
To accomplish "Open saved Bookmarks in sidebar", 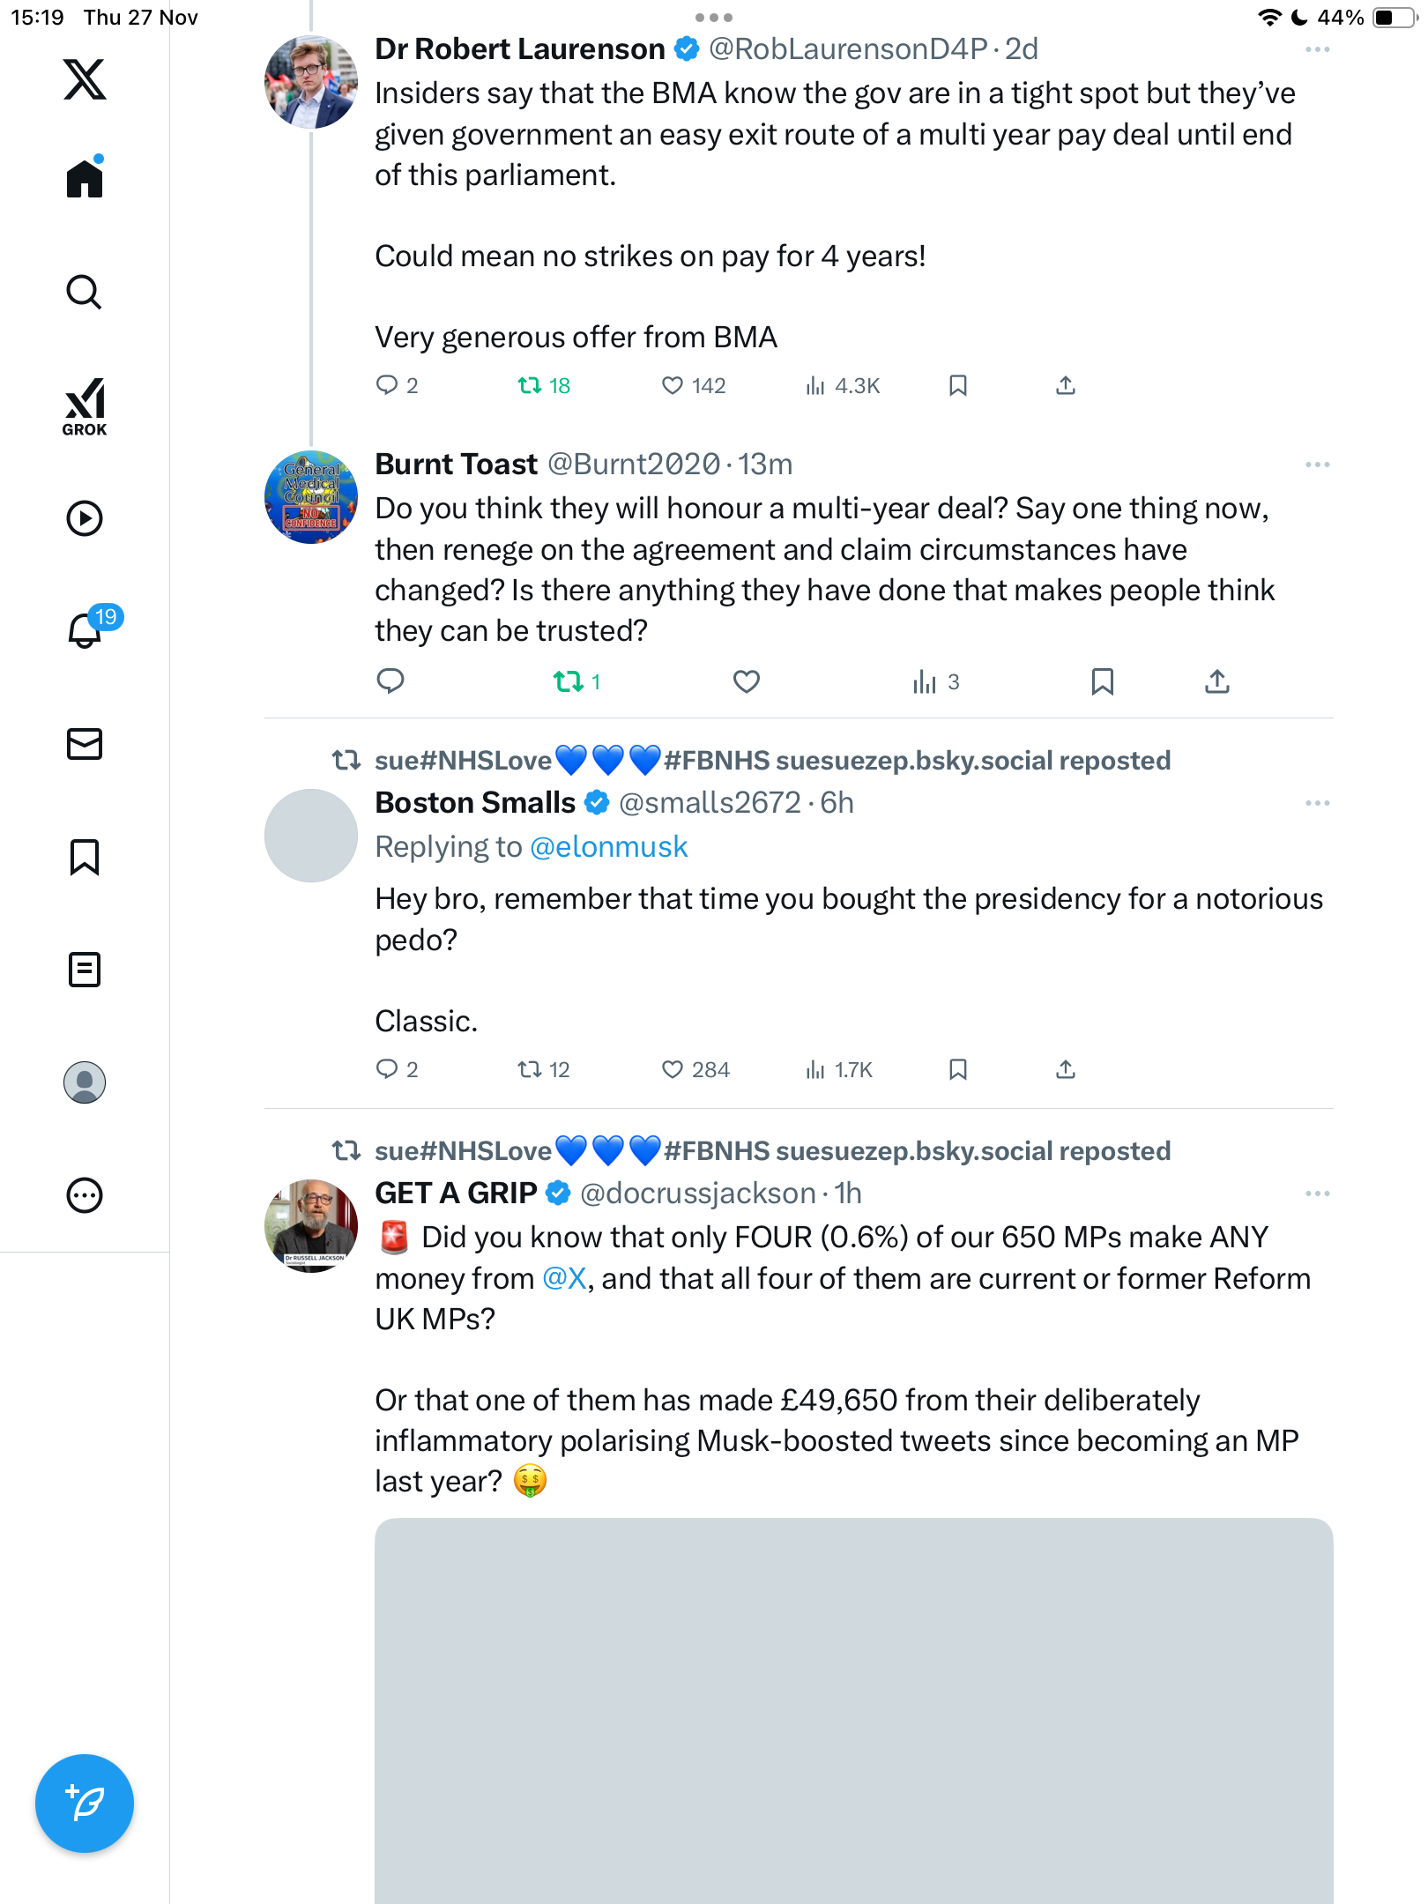I will click(x=85, y=857).
